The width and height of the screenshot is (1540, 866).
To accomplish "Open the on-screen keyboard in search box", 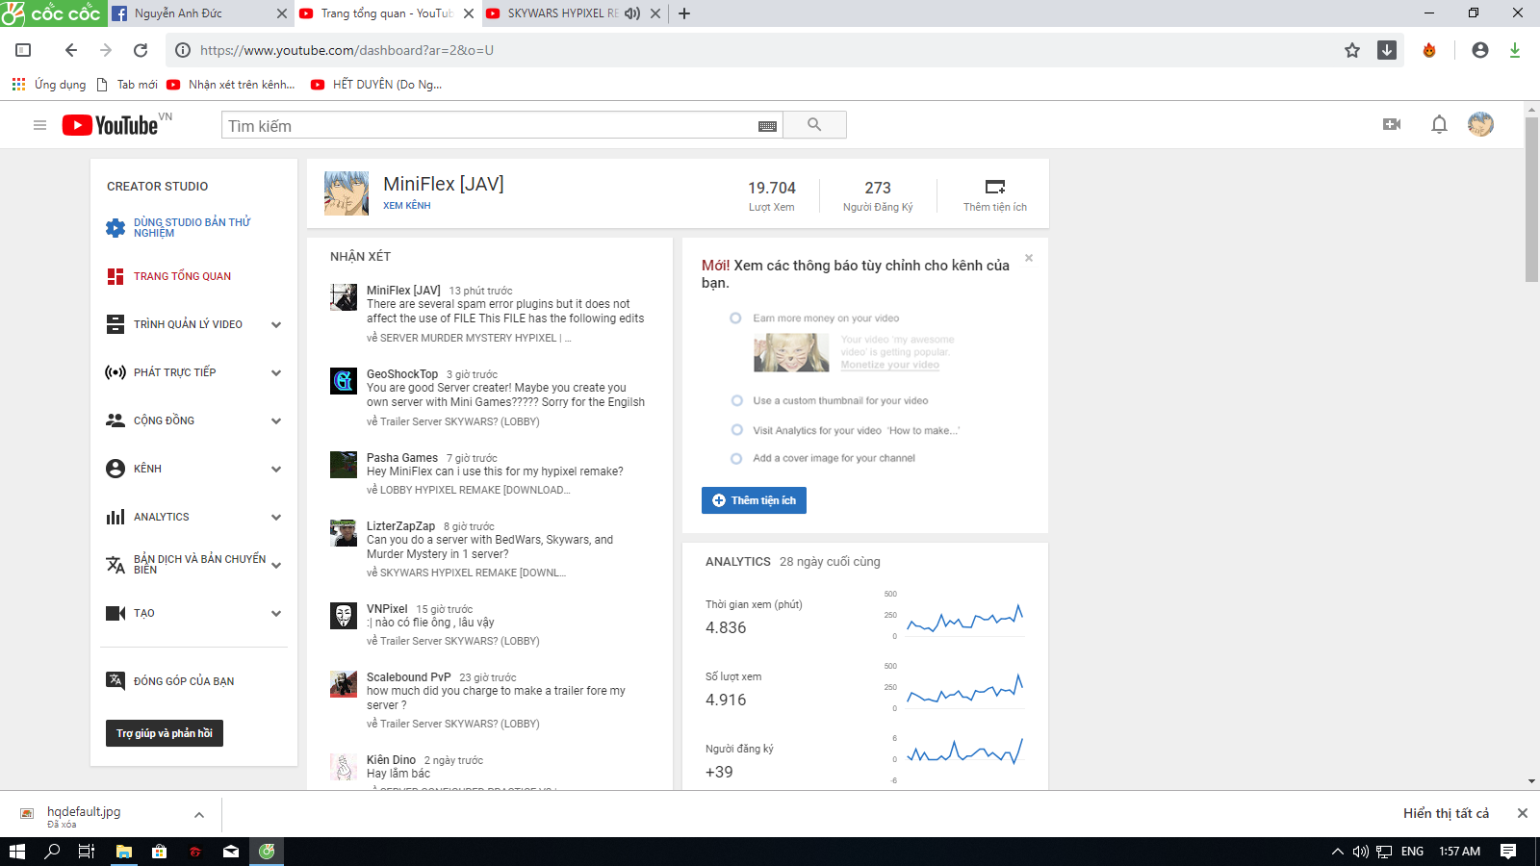I will pyautogui.click(x=767, y=126).
